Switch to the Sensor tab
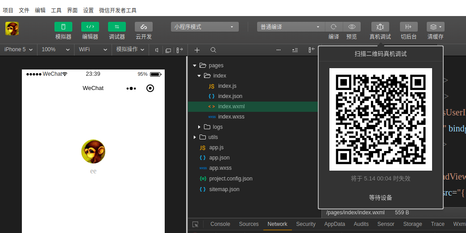The height and width of the screenshot is (233, 466). coord(386,224)
